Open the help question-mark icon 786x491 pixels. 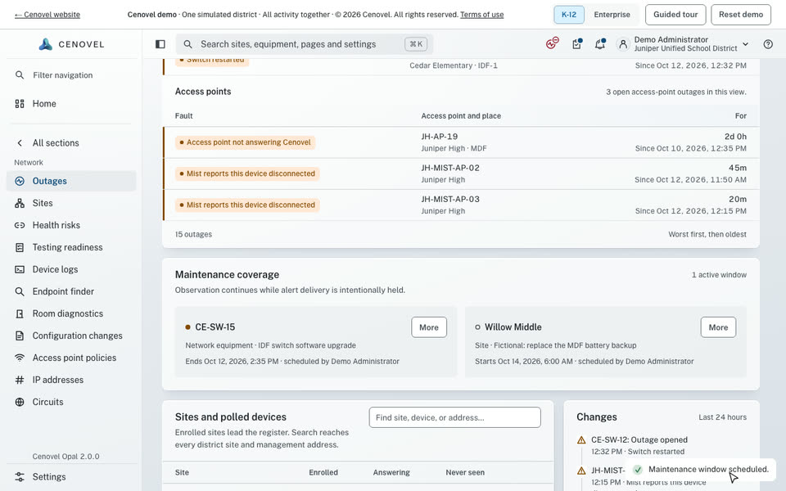(x=768, y=44)
